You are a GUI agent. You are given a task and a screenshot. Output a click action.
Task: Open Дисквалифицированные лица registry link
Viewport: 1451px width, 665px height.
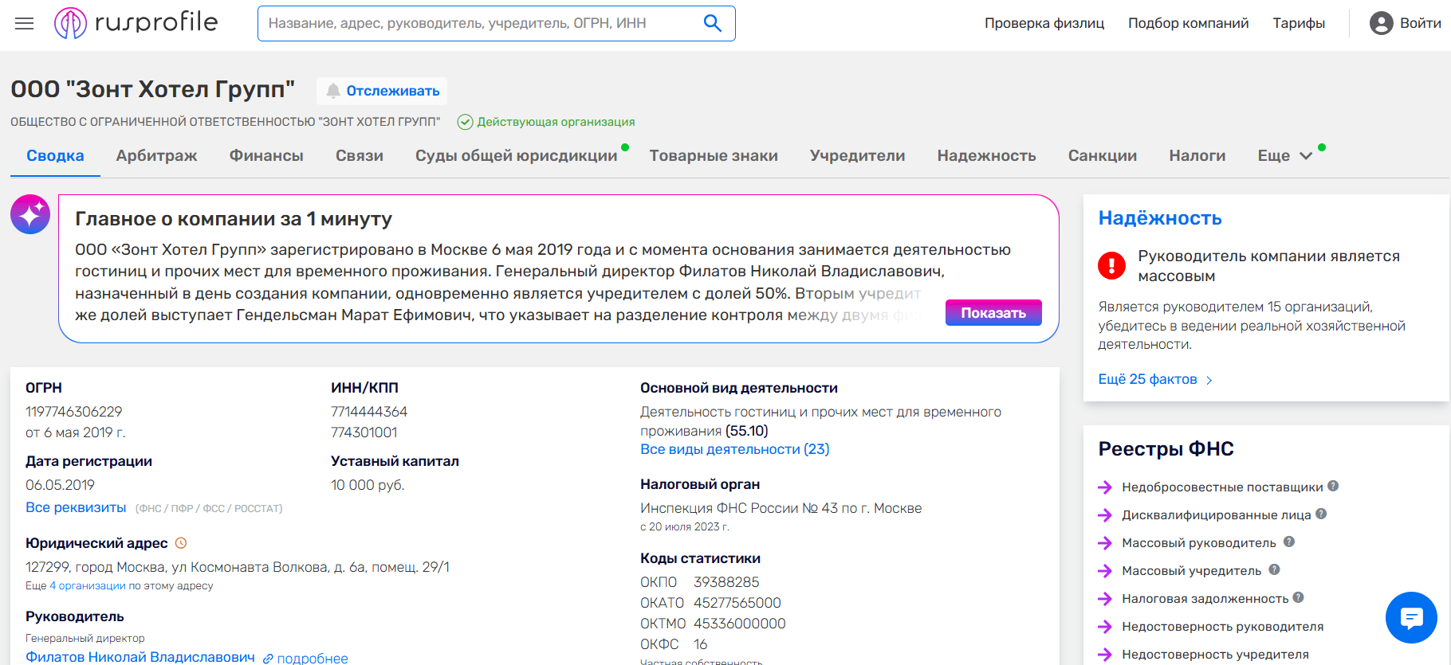(1216, 515)
